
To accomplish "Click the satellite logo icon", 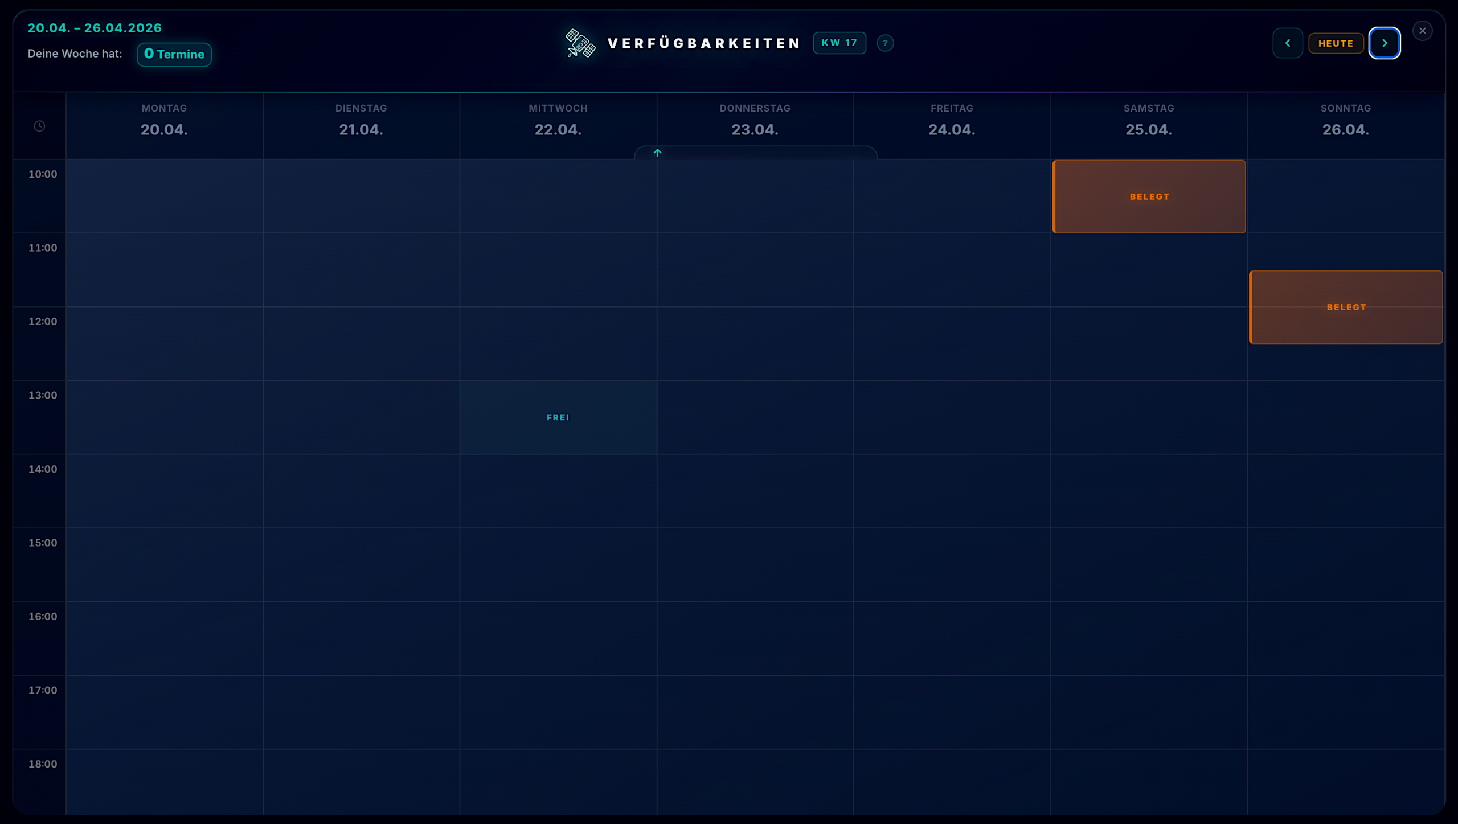I will coord(580,43).
